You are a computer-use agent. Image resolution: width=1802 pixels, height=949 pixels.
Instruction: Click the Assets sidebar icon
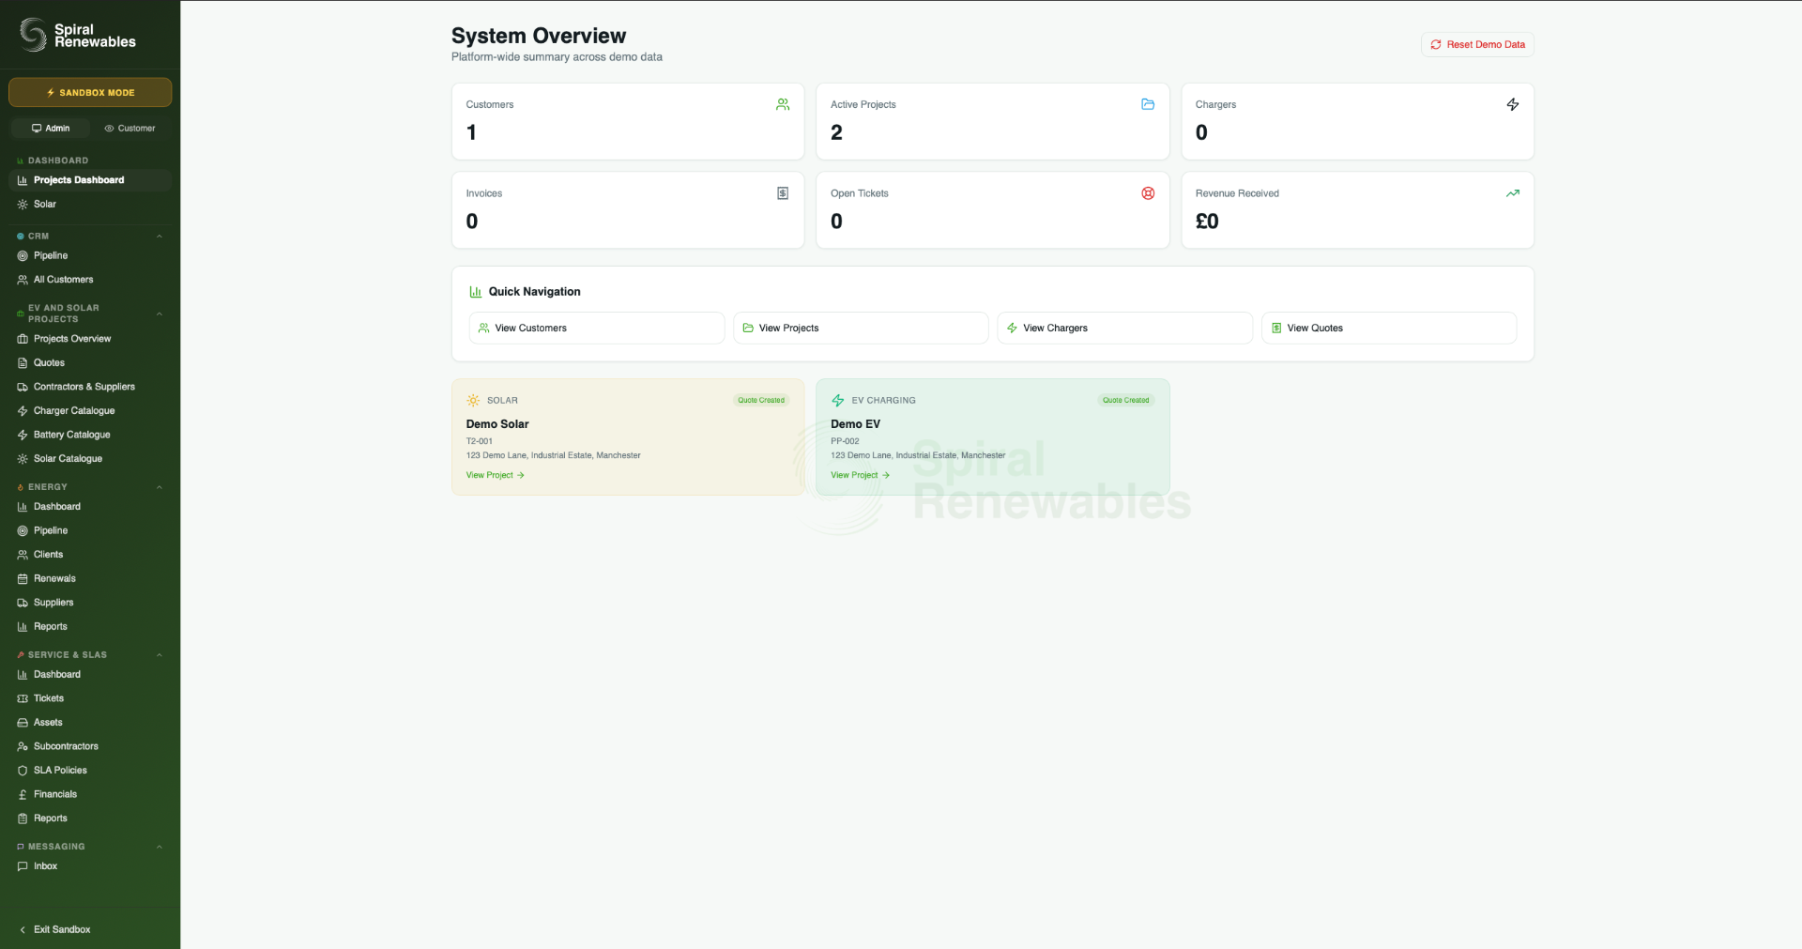coord(23,723)
